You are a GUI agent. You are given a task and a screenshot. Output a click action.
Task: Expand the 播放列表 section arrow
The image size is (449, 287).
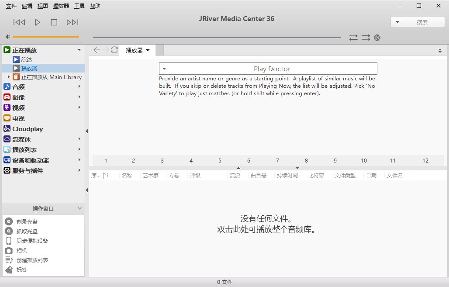coord(79,149)
